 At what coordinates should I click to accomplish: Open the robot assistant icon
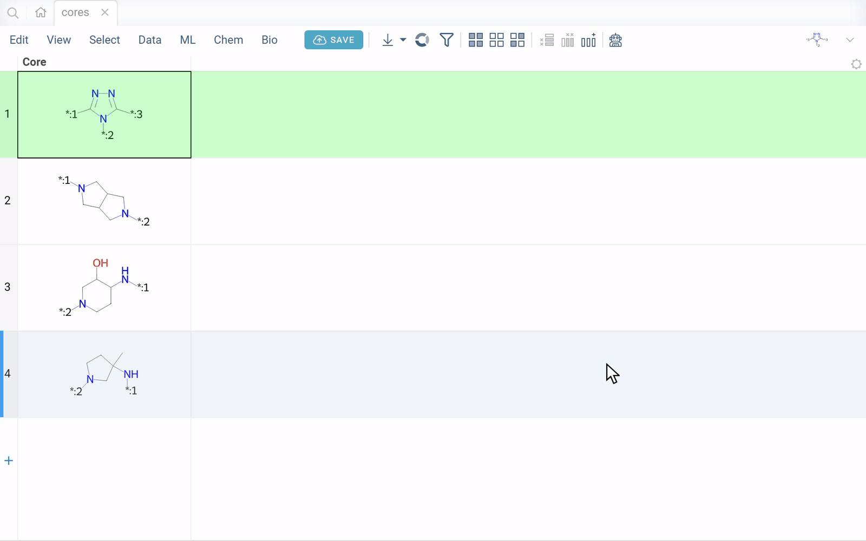click(615, 40)
